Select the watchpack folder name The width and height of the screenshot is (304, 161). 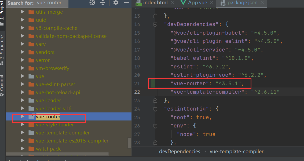(48, 149)
